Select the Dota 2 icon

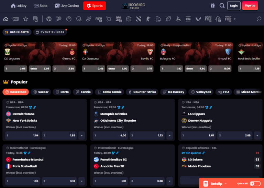[139, 19]
